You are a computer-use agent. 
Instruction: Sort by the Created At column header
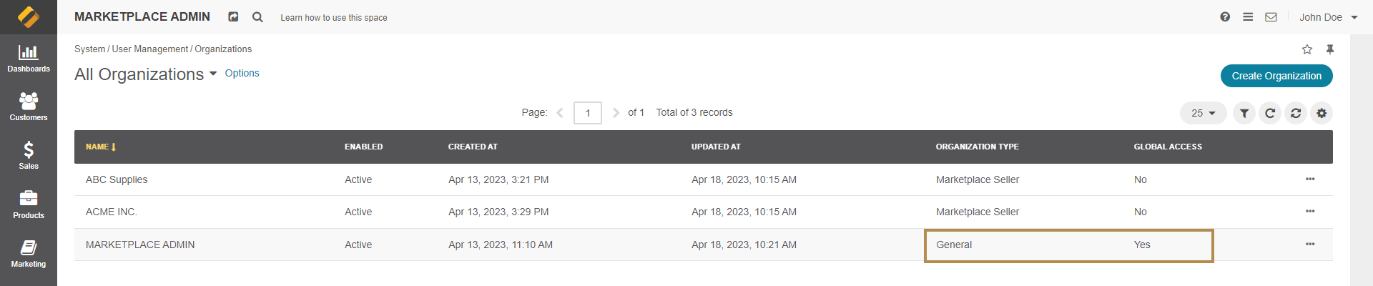473,147
